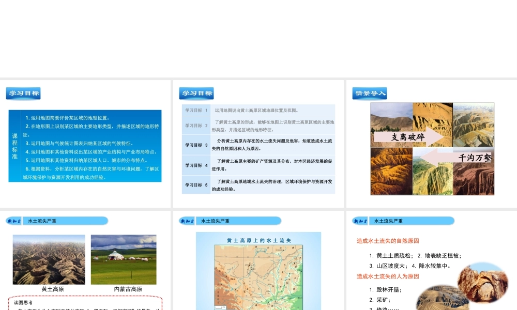Click the 读图思考 text box
The height and width of the screenshot is (310, 517).
click(85, 303)
